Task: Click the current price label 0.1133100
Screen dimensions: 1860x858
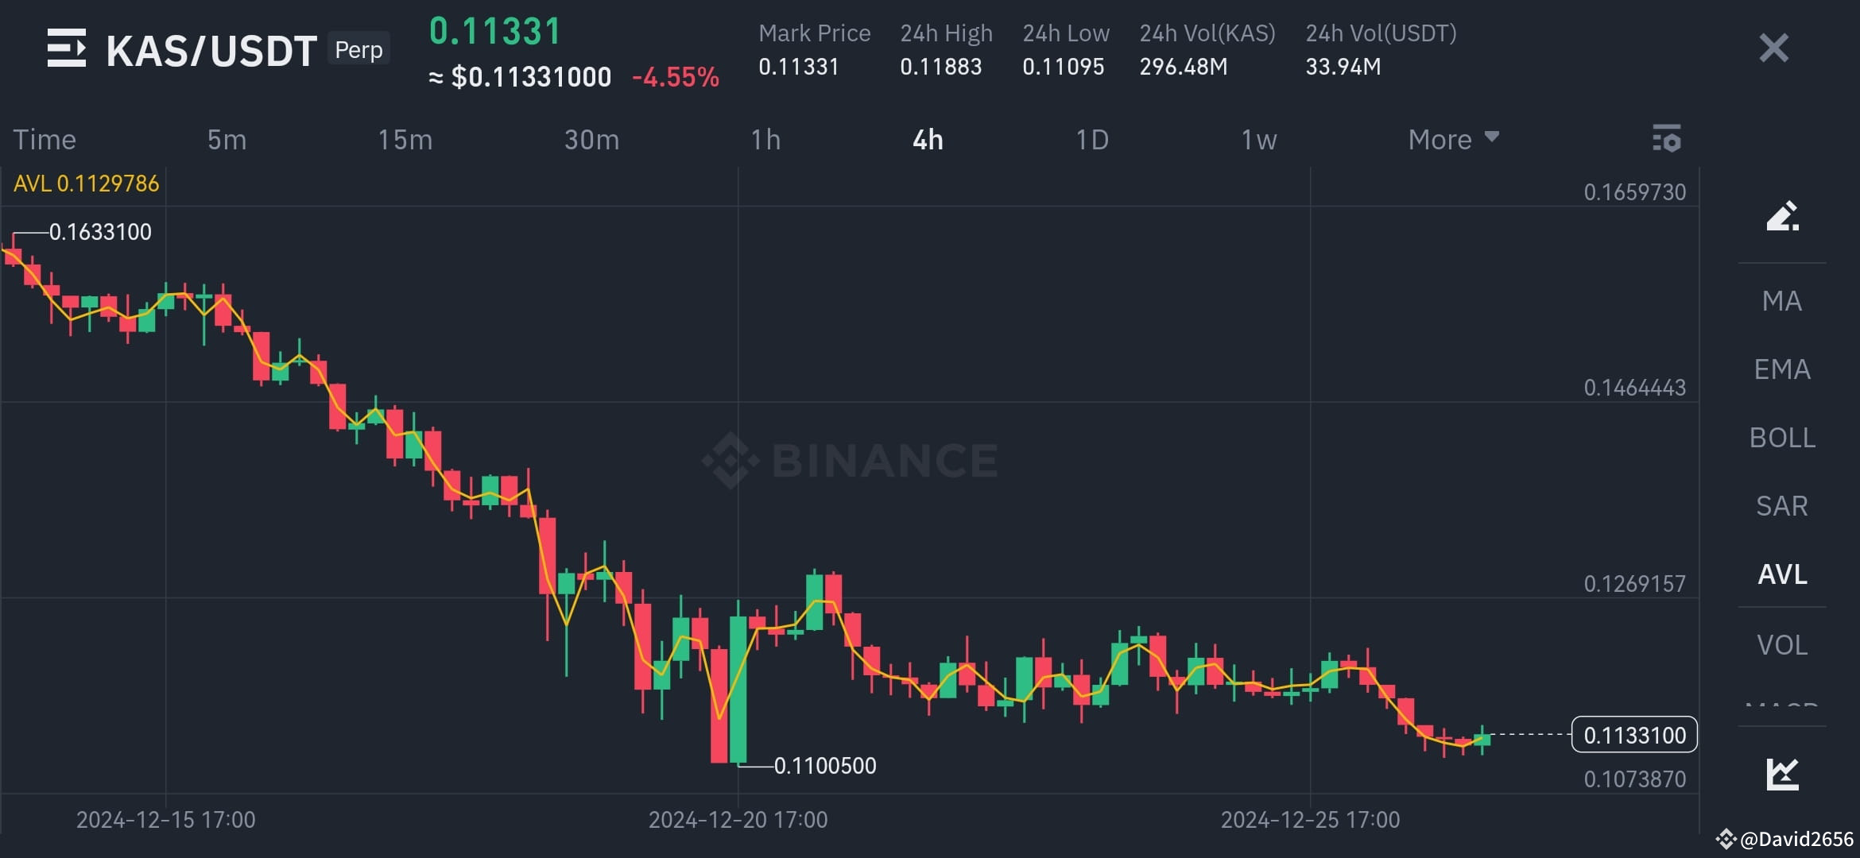Action: tap(1633, 735)
